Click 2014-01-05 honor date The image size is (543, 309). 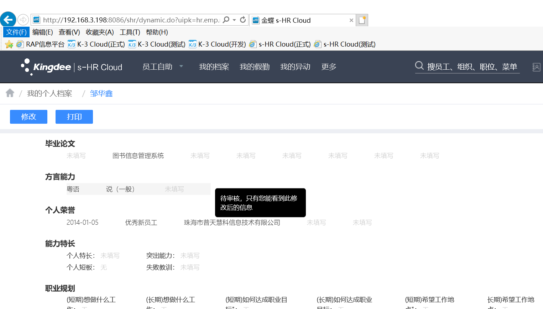point(82,222)
